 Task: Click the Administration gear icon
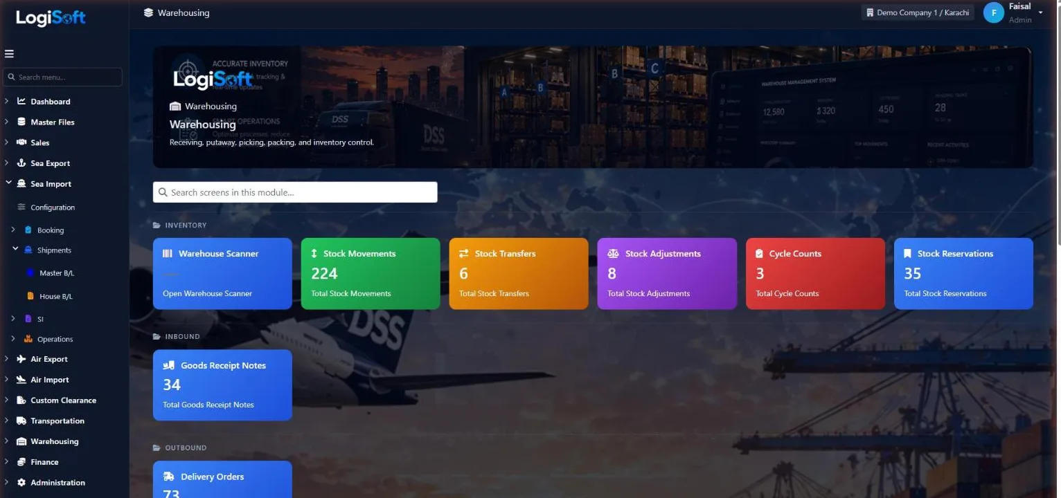(x=21, y=482)
